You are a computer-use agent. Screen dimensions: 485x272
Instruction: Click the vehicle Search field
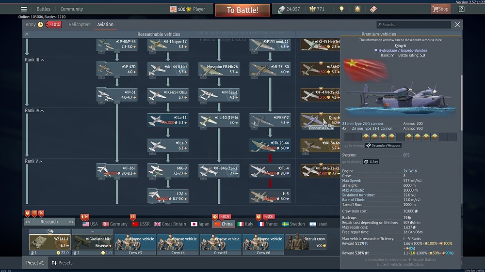click(414, 24)
